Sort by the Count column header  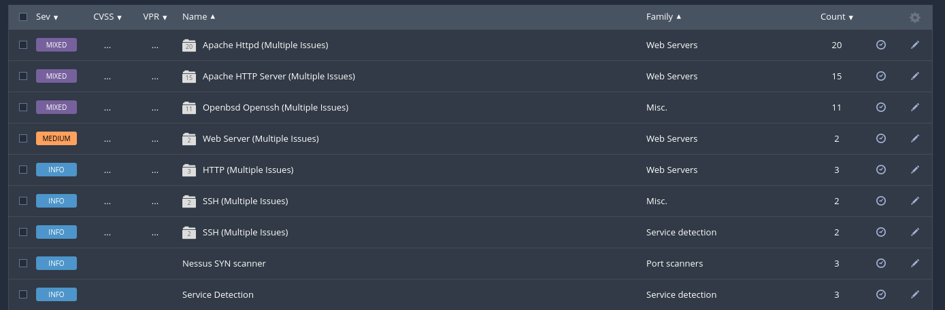tap(836, 17)
